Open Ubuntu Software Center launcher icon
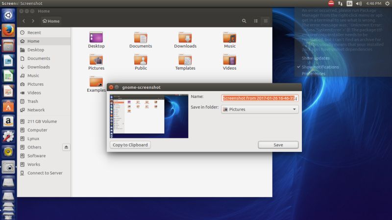The image size is (392, 220). 8,106
